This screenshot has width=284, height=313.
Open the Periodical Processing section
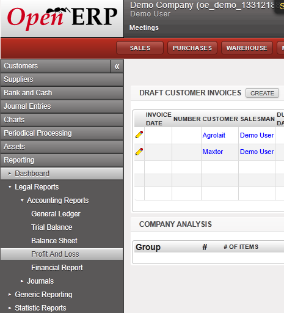coord(62,133)
